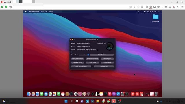Open File Explorer from the Windows taskbar
Image resolution: width=185 pixels, height=104 pixels.
click(x=98, y=101)
